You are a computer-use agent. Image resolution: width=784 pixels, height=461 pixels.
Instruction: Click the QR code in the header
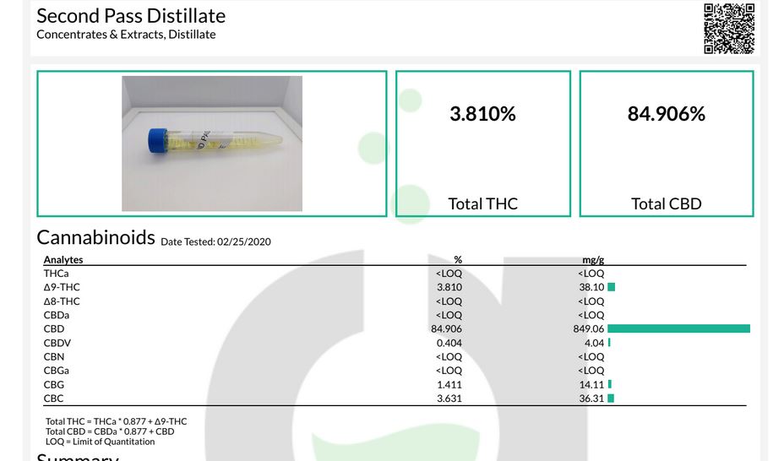pyautogui.click(x=728, y=28)
